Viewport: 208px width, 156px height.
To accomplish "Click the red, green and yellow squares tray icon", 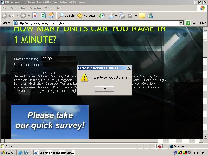I will coord(185,153).
